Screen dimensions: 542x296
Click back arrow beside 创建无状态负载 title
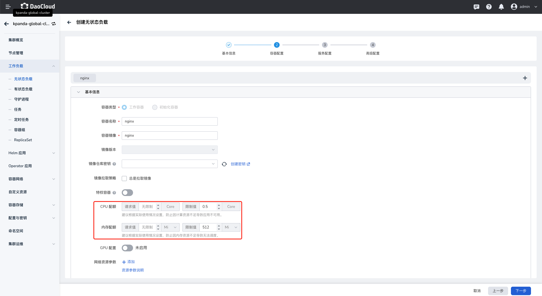(69, 22)
